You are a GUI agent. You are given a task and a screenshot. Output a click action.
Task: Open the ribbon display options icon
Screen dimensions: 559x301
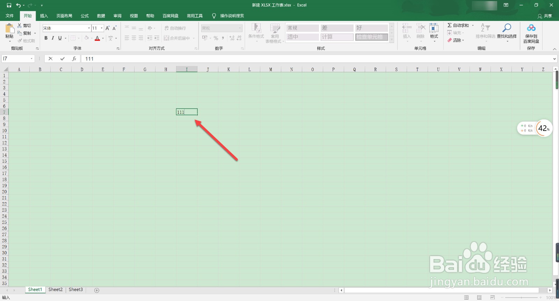point(506,5)
